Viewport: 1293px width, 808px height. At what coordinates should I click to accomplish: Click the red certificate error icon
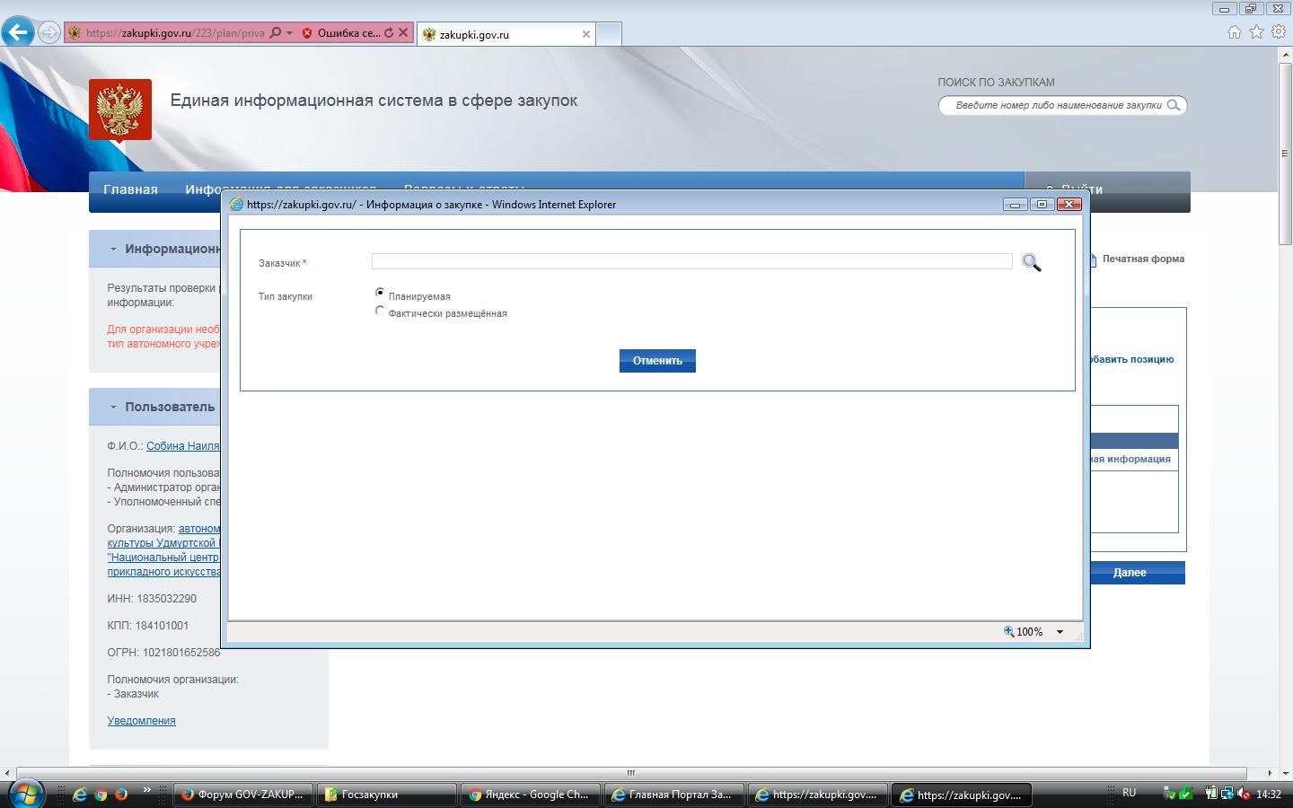click(307, 33)
